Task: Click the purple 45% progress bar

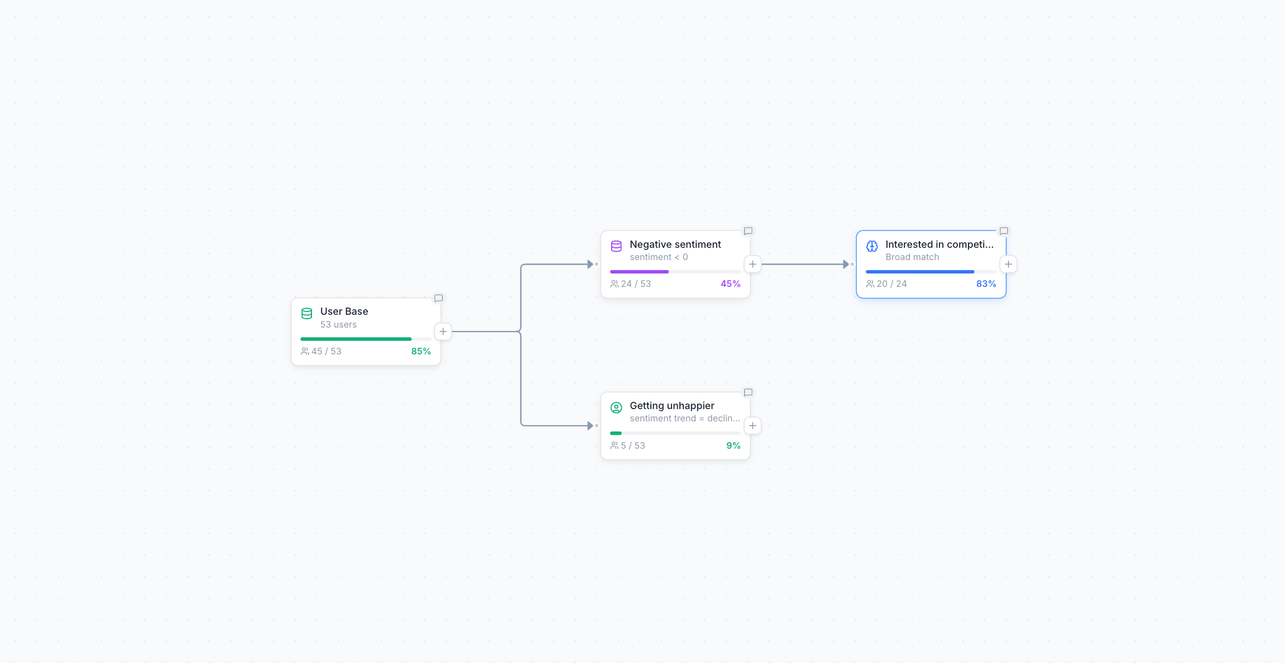Action: click(639, 272)
